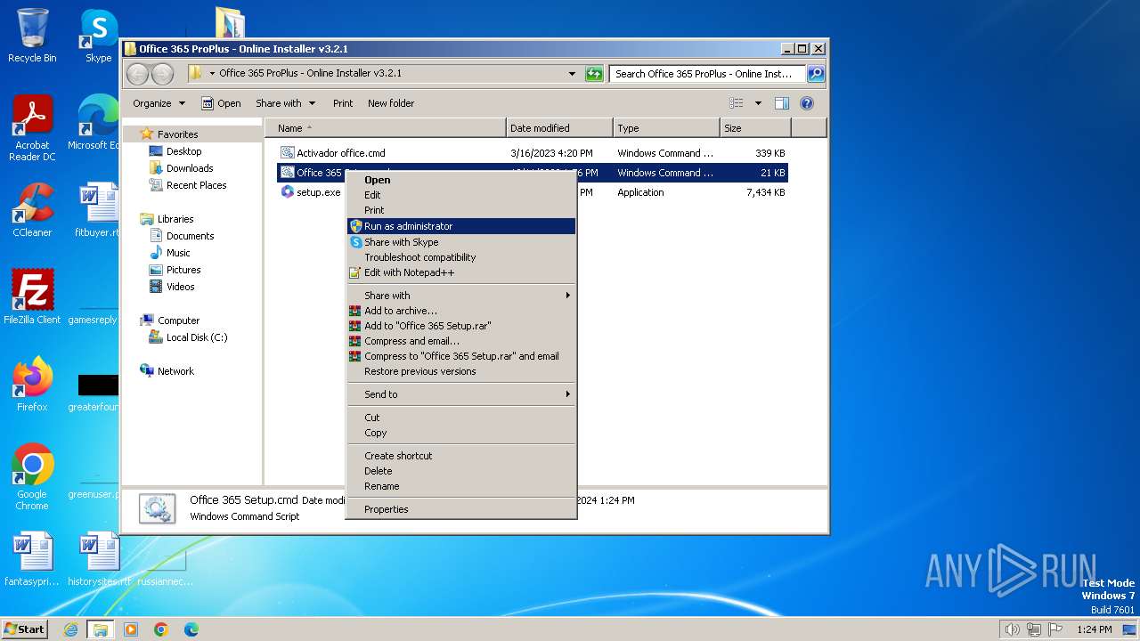
Task: Select the setup.exe file
Action: coord(533,192)
